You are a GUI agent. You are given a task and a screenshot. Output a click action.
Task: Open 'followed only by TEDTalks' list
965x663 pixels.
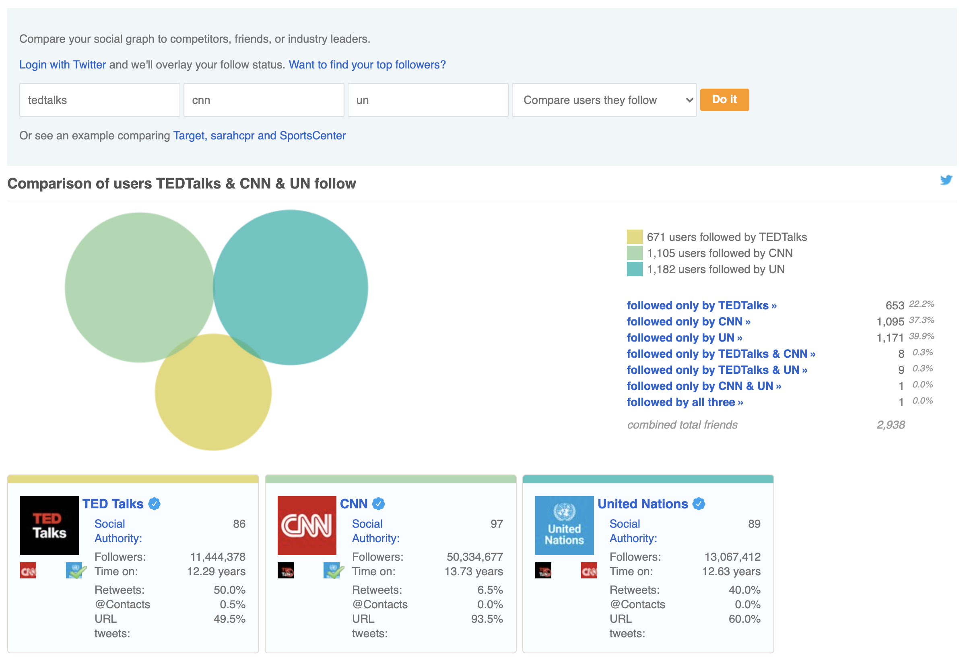pyautogui.click(x=702, y=306)
